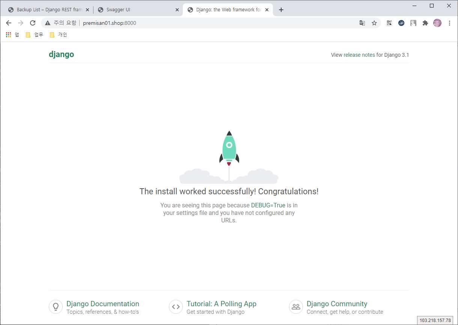Viewport: 458px width, 325px height.
Task: Follow the DEBUG=True link
Action: point(268,205)
